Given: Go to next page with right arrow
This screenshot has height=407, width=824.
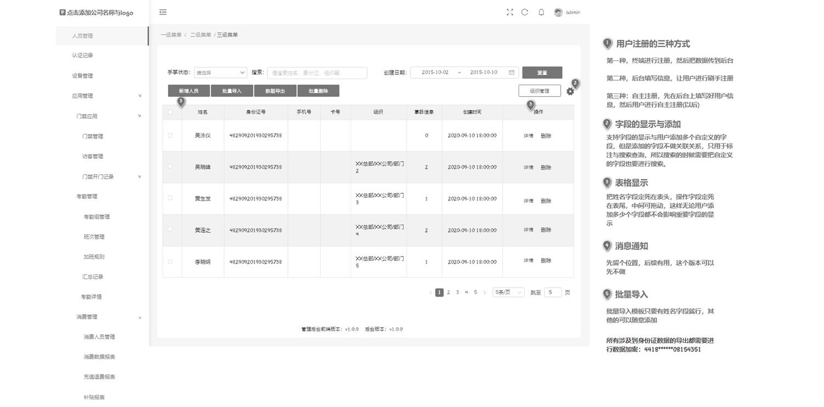Looking at the screenshot, I should pos(485,293).
